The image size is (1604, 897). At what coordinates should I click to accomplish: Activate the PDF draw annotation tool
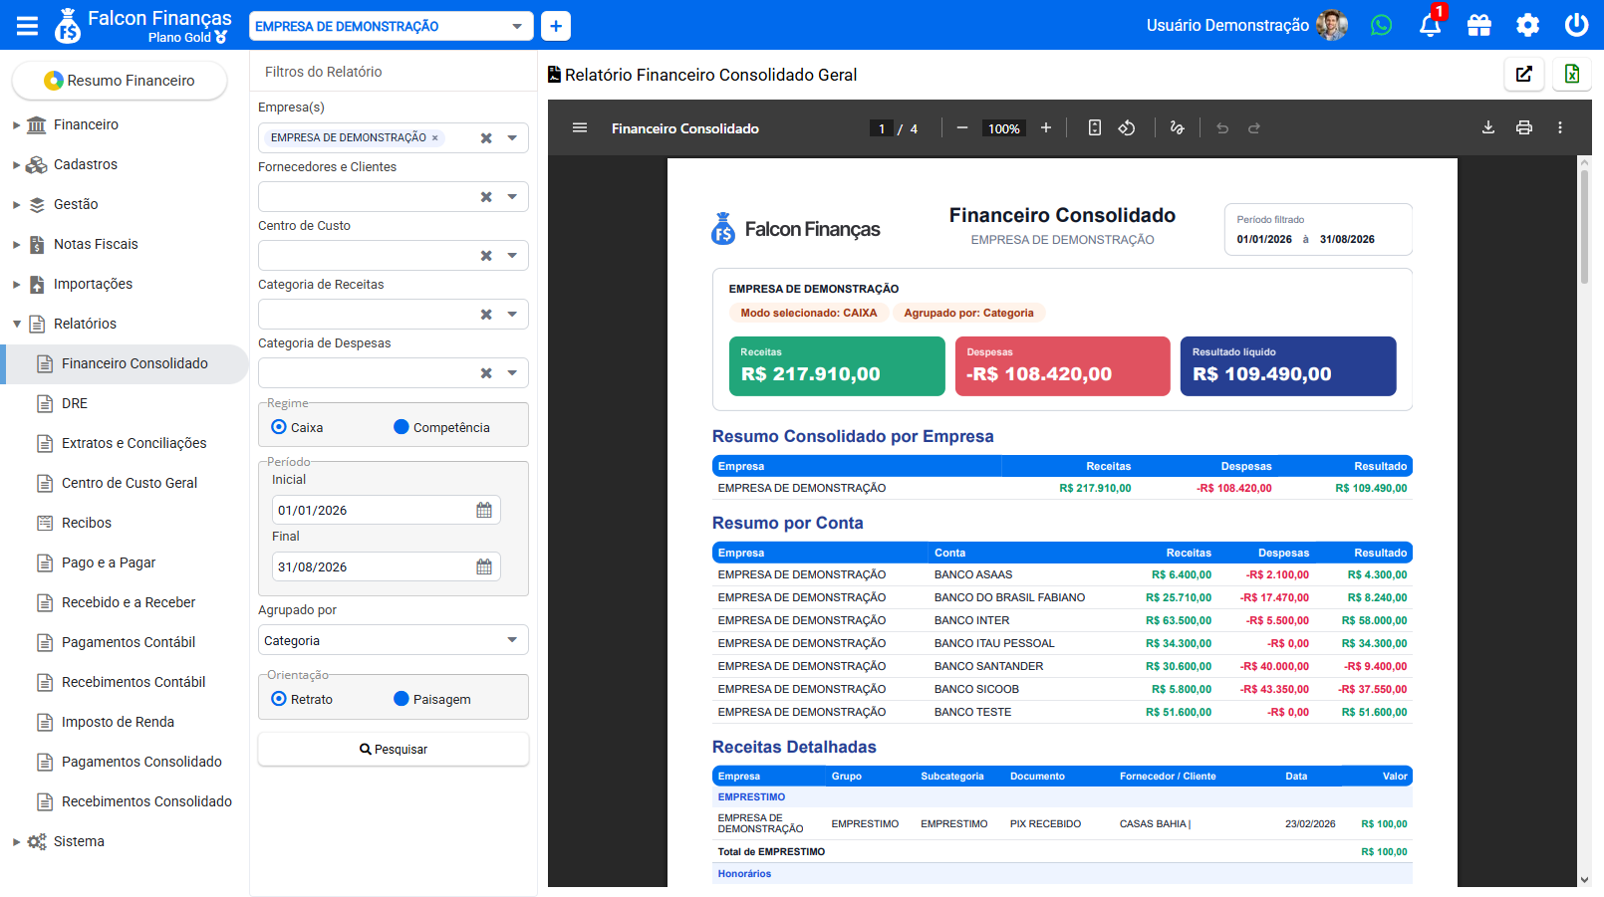(x=1178, y=127)
